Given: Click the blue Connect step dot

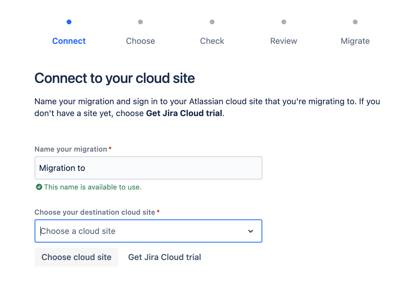Looking at the screenshot, I should coord(69,22).
